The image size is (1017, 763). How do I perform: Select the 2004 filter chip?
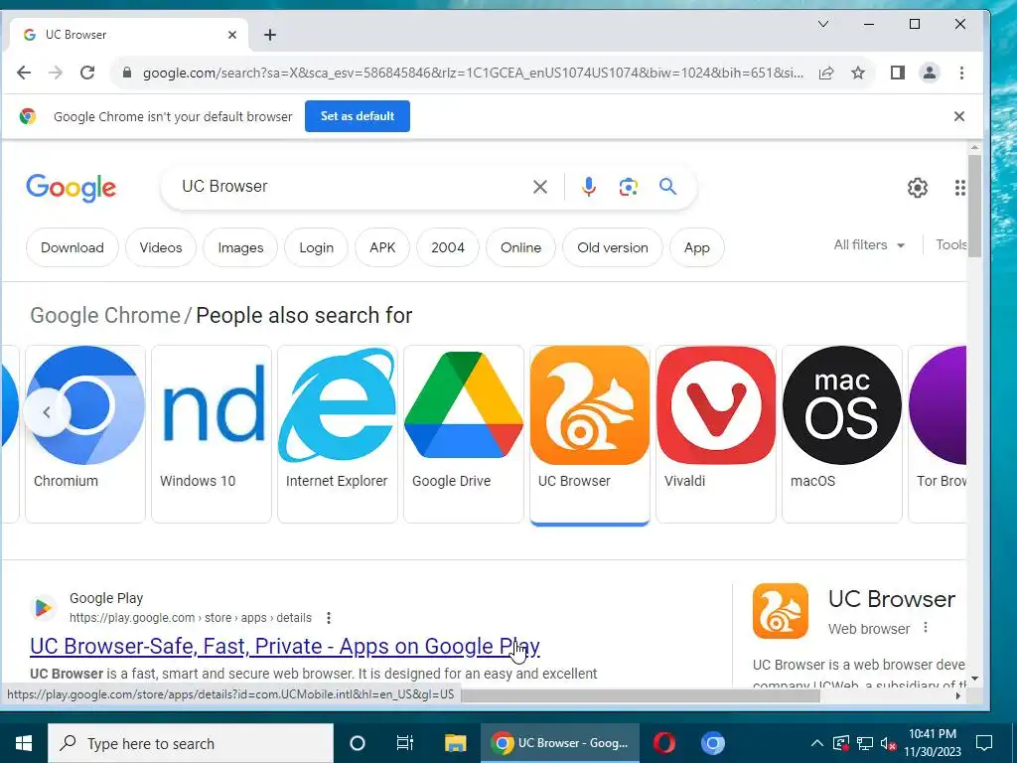click(448, 247)
